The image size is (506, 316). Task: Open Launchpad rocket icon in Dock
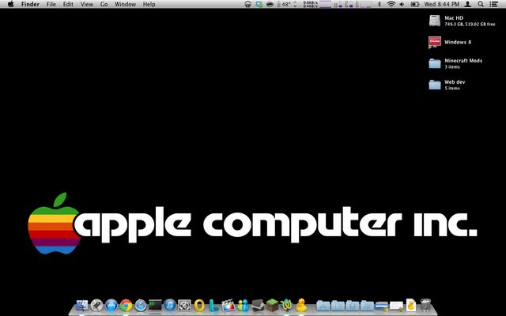point(96,305)
